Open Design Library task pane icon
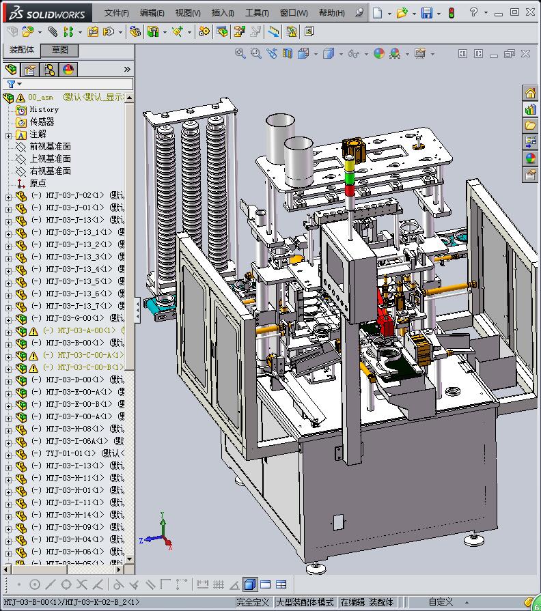The width and height of the screenshot is (541, 611). pos(531,110)
